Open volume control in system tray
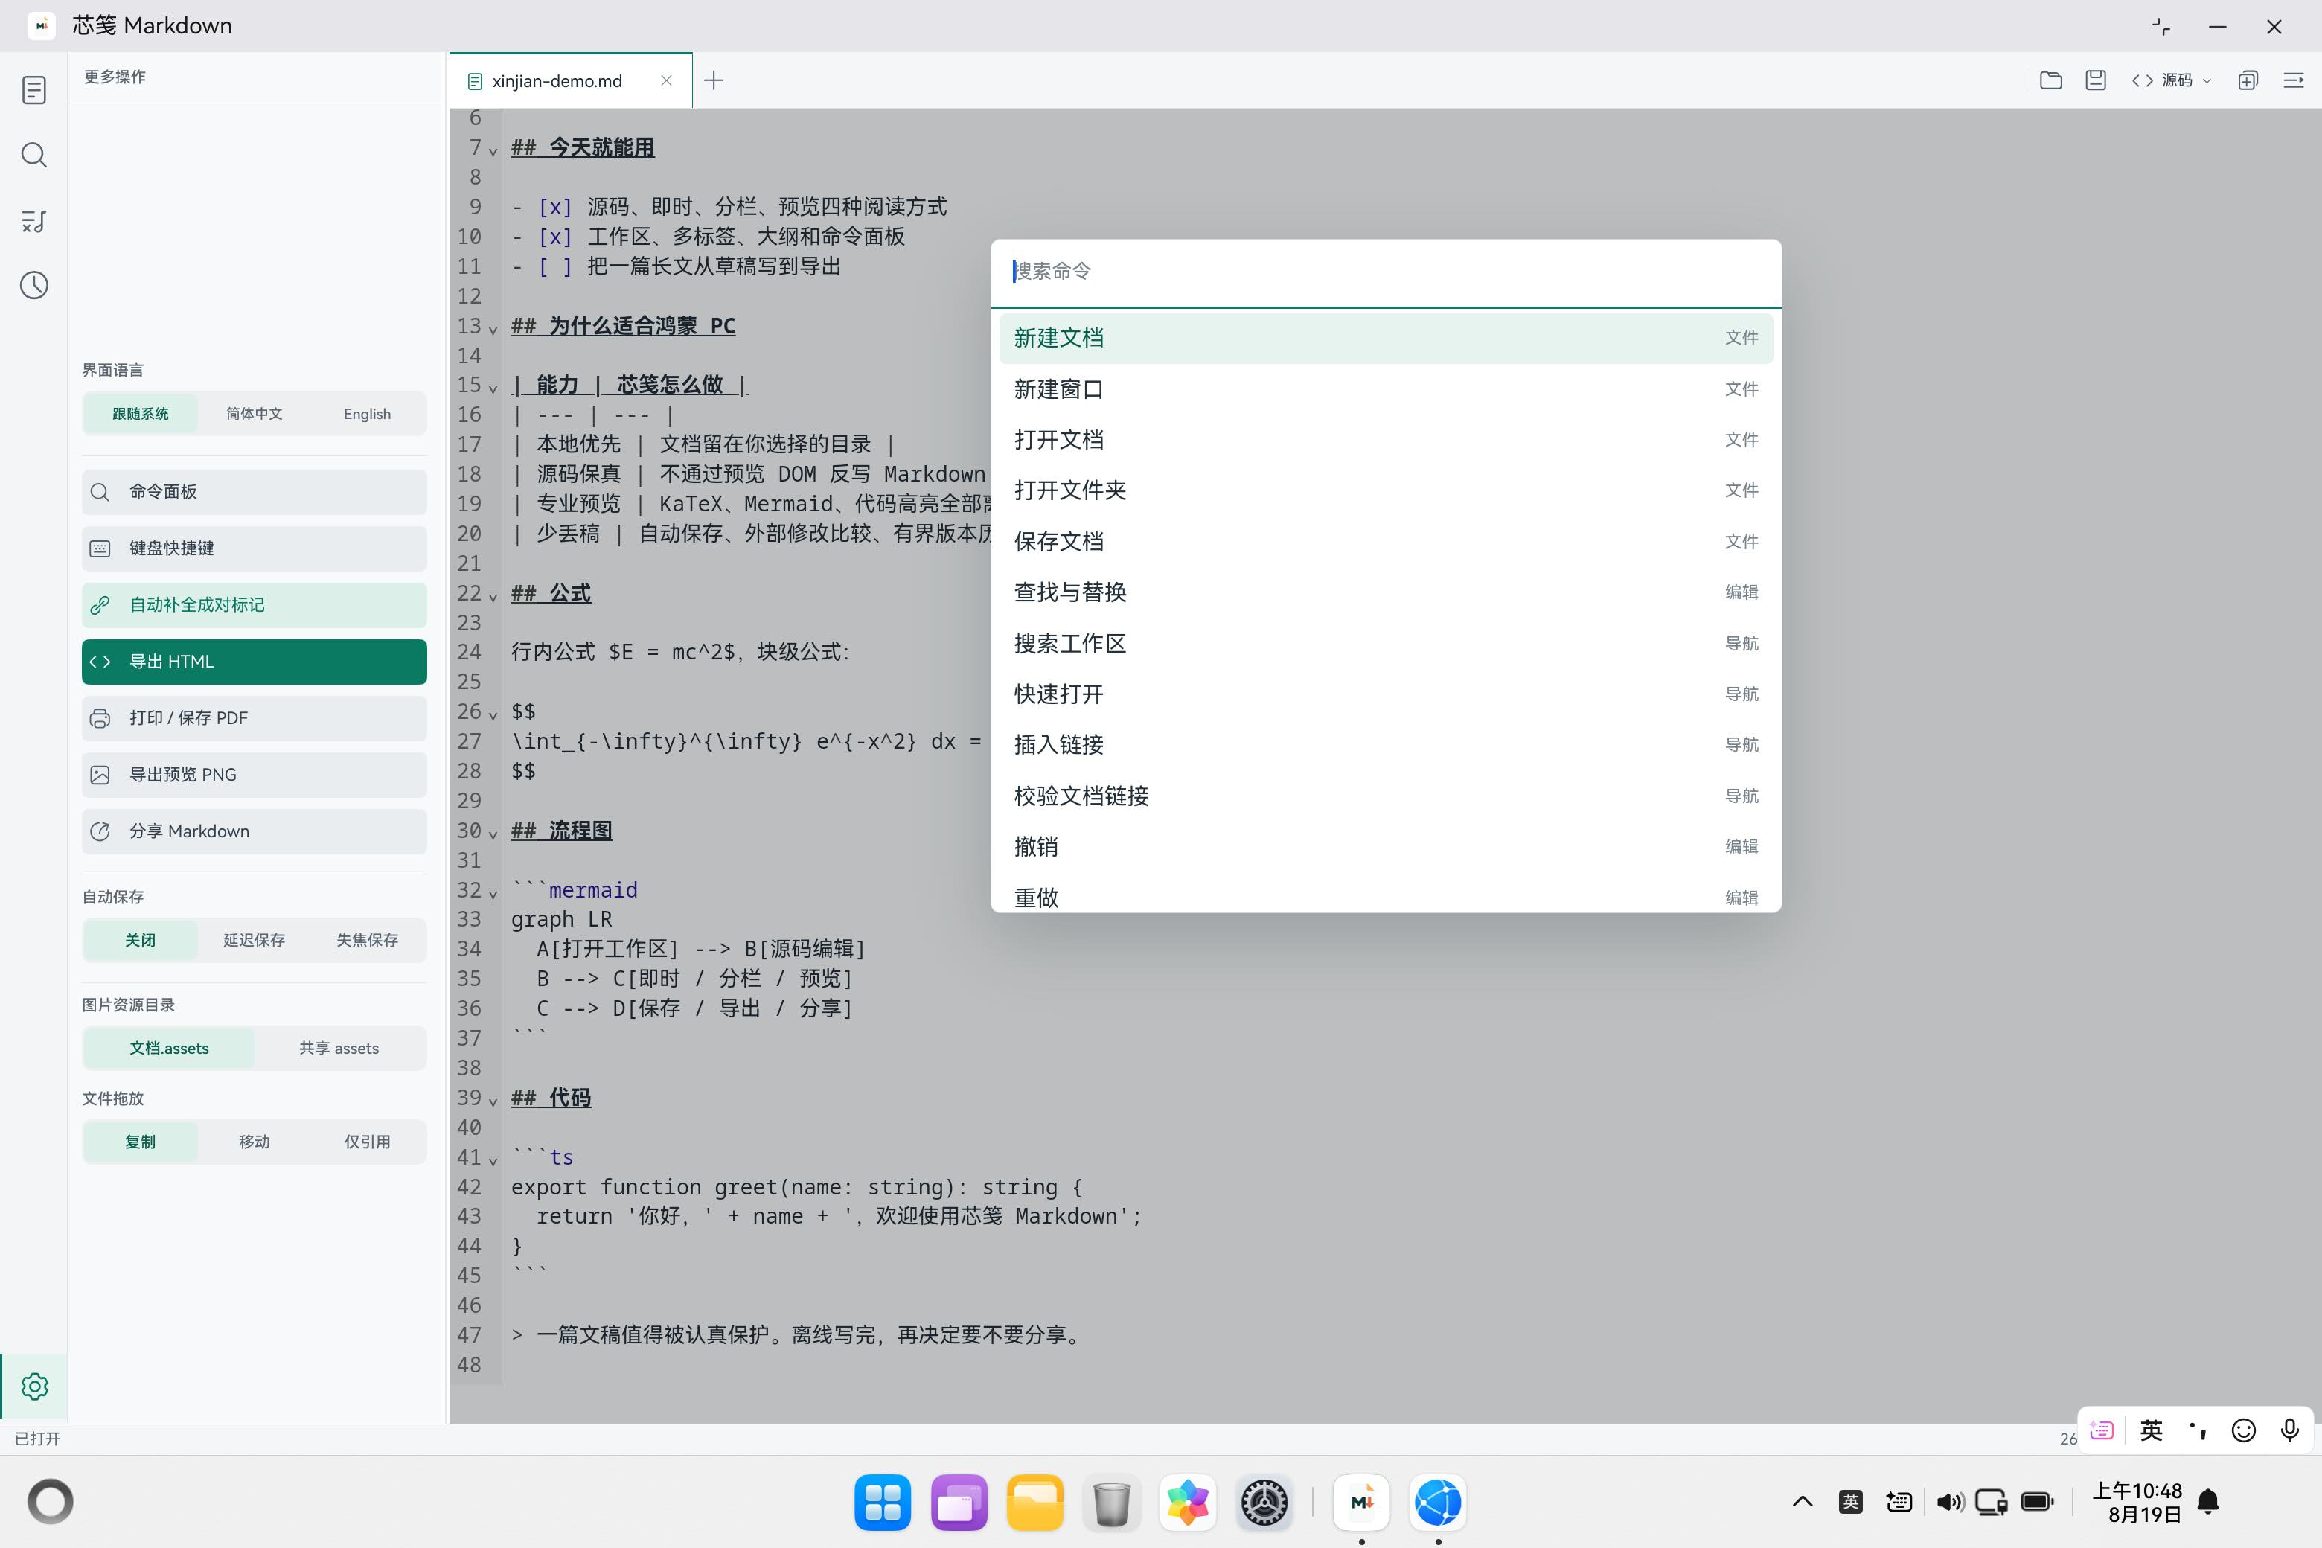This screenshot has height=1548, width=2322. coord(1949,1502)
